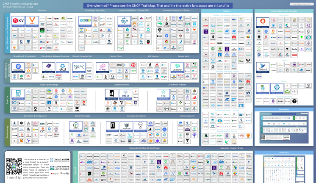Image resolution: width=316 pixels, height=183 pixels.
Task: Click the TUF umbrella logo card
Action: point(141,126)
